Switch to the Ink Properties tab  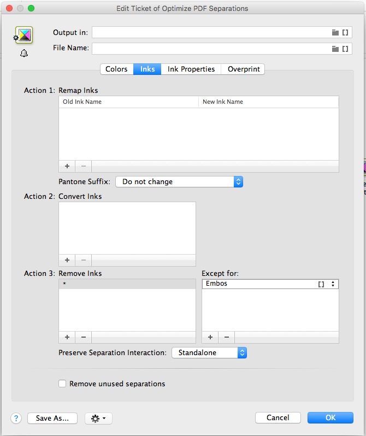pos(191,69)
